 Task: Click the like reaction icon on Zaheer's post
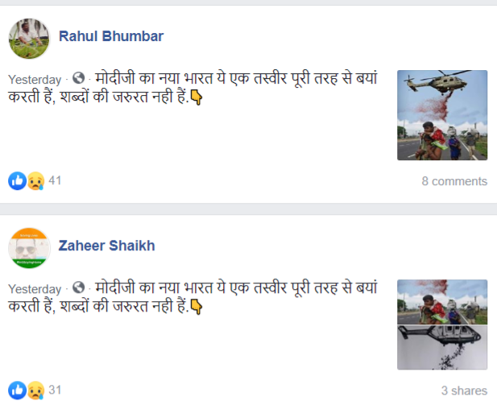(x=17, y=391)
